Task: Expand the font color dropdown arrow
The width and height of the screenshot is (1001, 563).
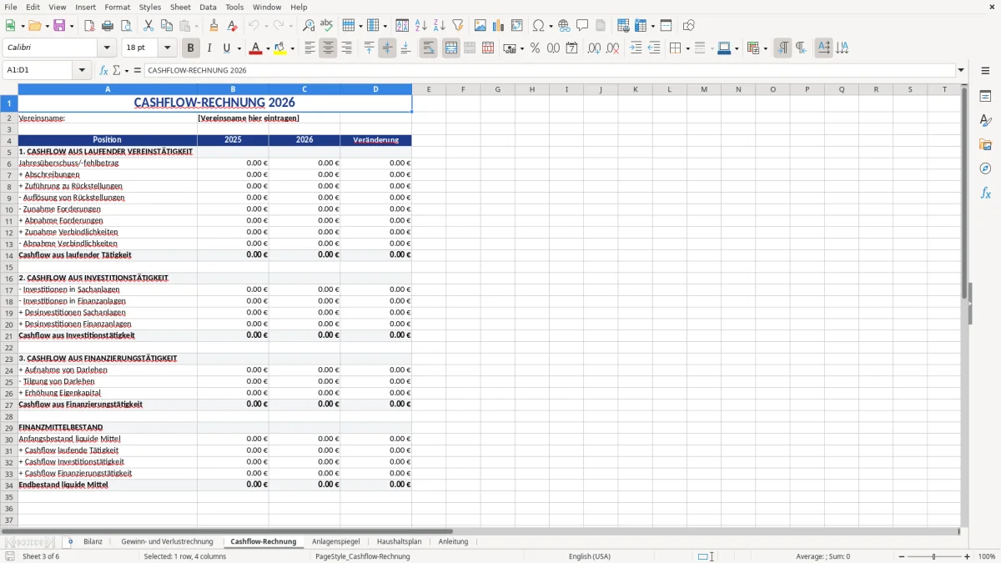Action: [266, 48]
